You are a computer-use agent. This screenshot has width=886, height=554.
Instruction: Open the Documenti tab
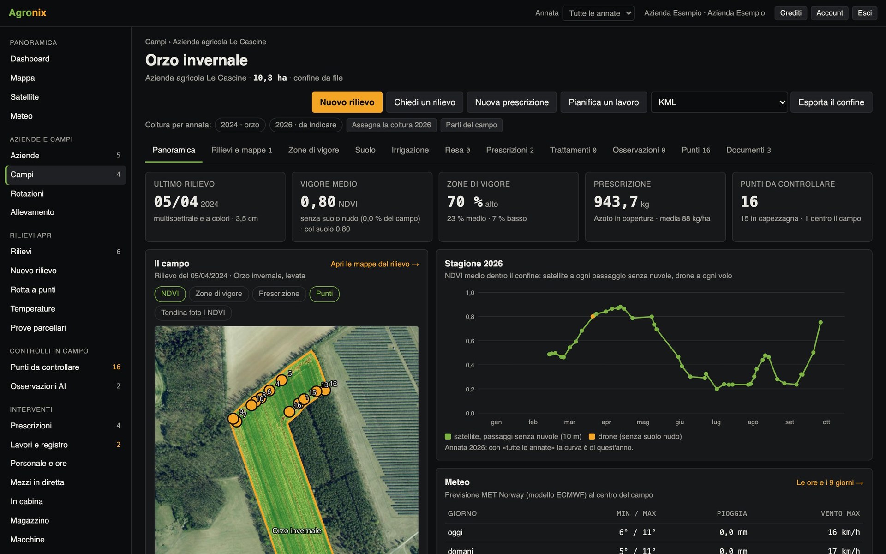(x=748, y=150)
